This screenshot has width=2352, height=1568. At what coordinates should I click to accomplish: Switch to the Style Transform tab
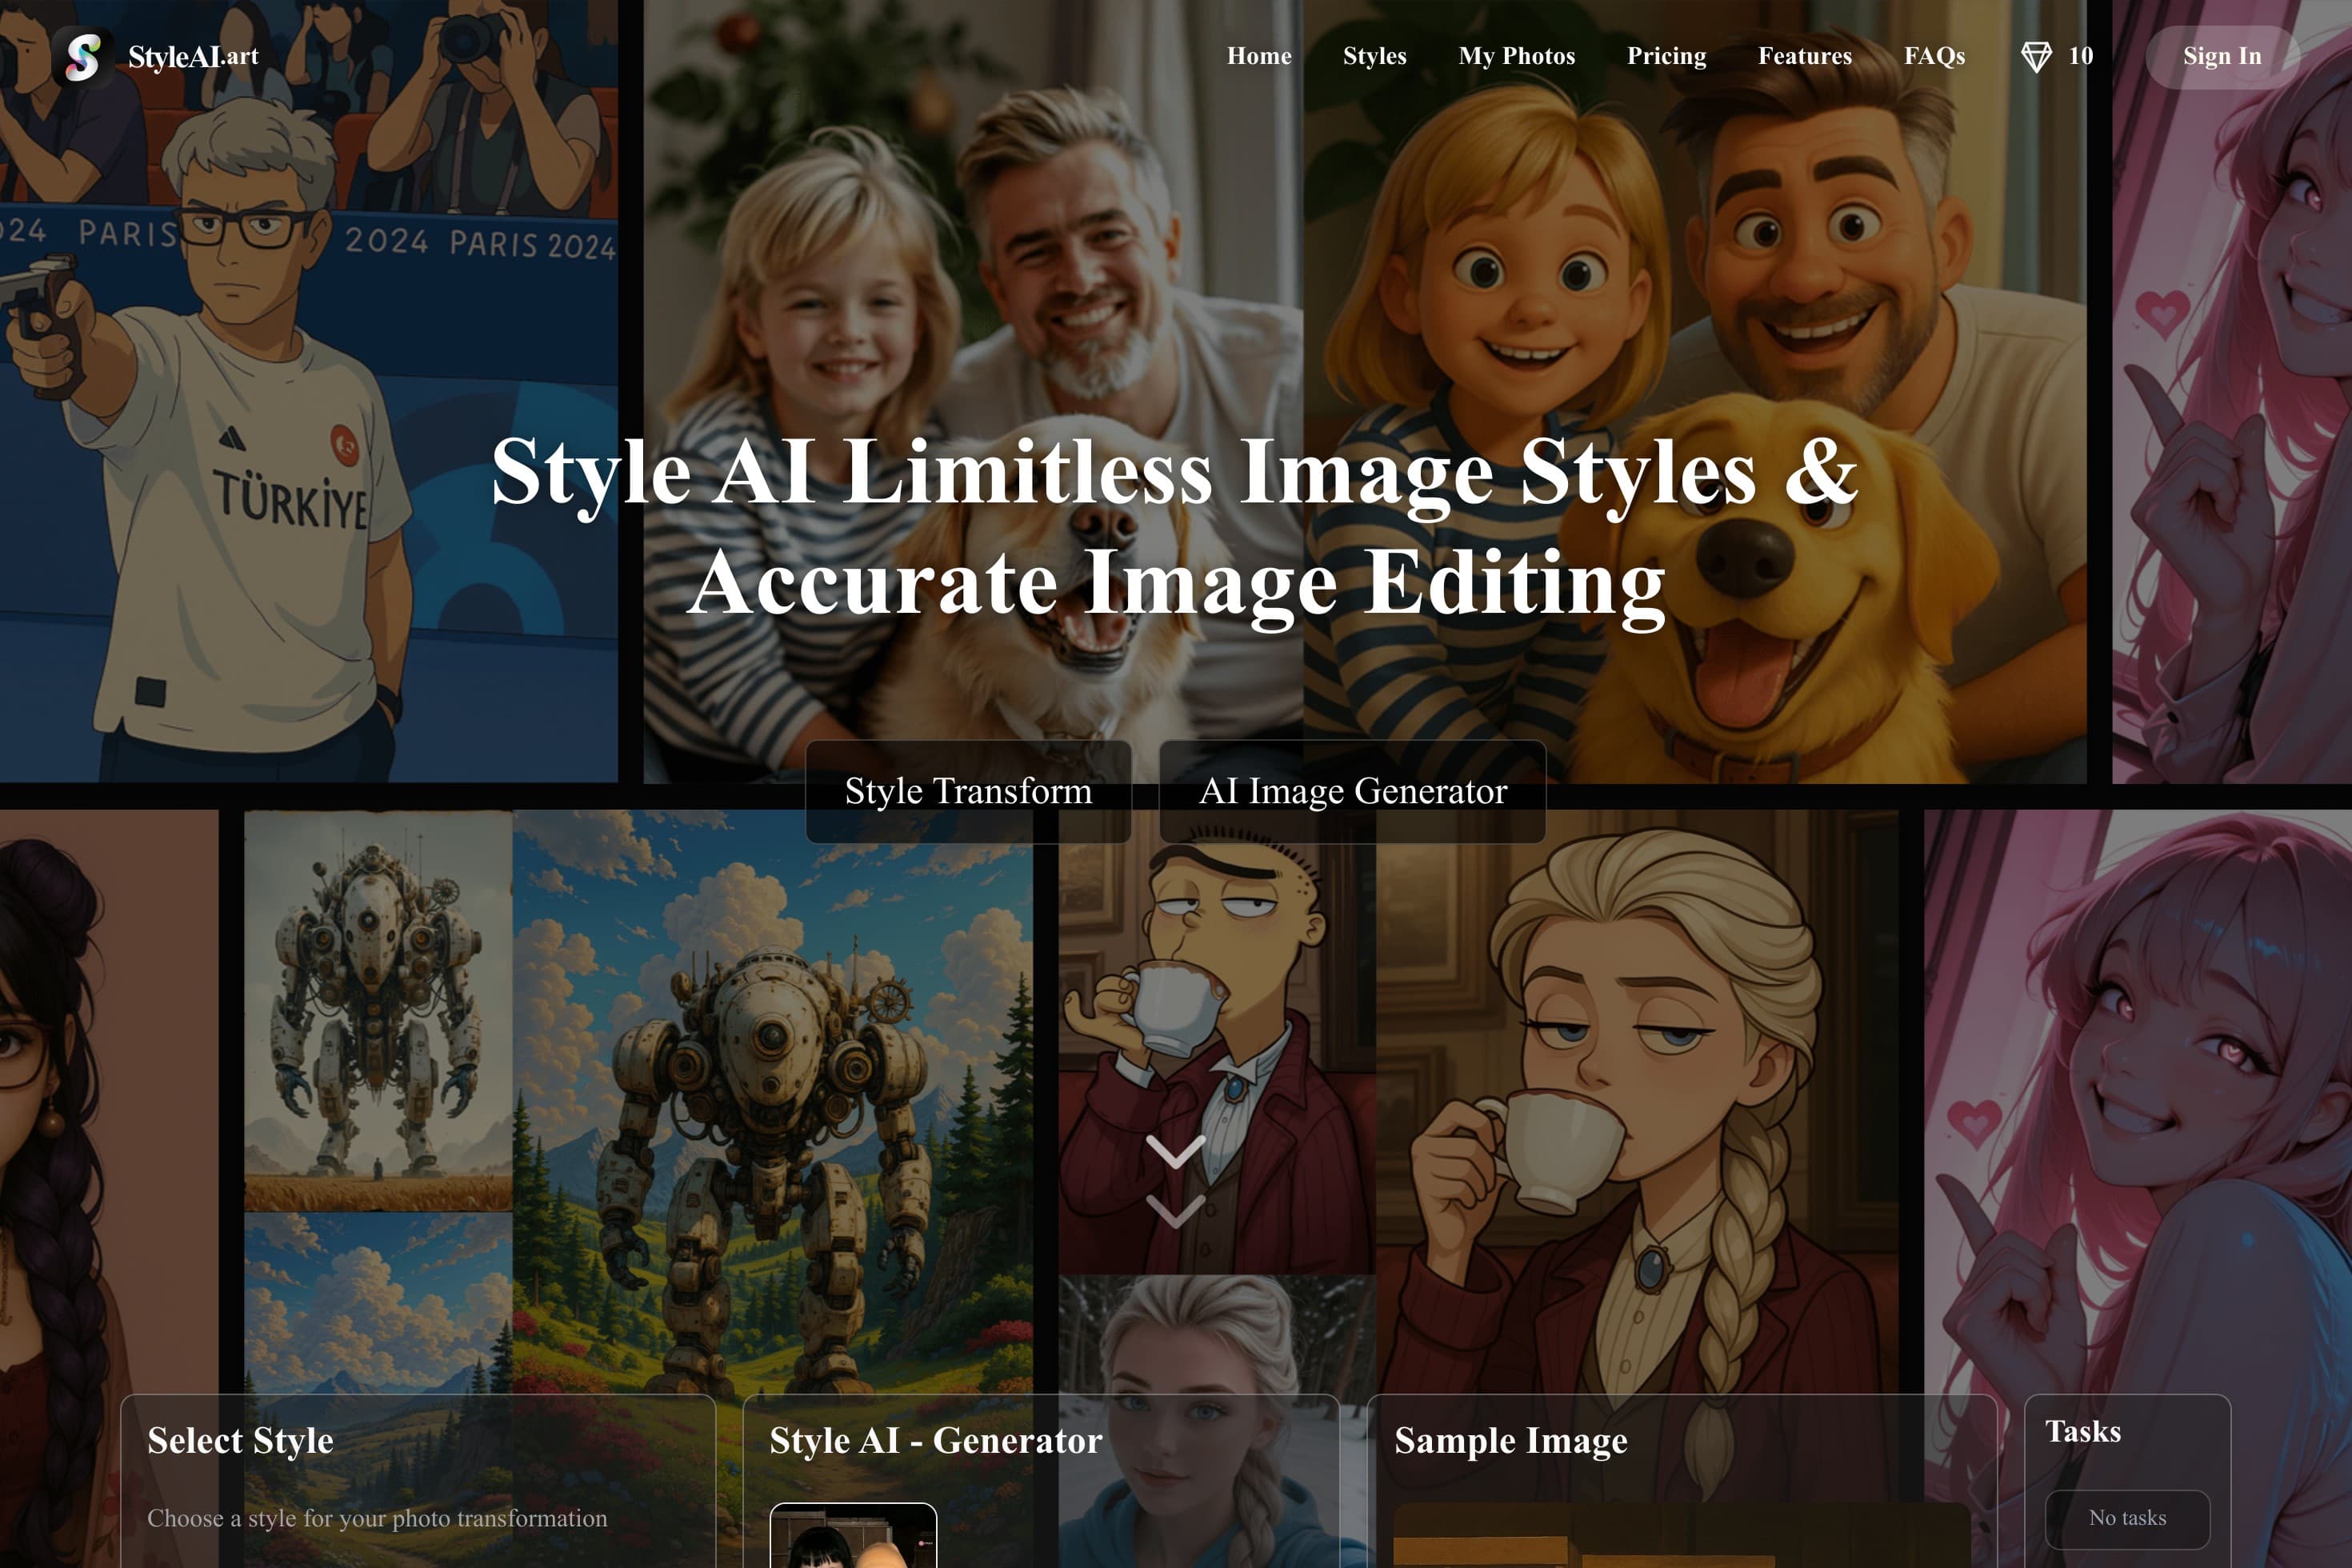point(968,791)
